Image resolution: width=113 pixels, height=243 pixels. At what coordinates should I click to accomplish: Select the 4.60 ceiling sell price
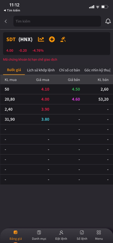(x=76, y=99)
